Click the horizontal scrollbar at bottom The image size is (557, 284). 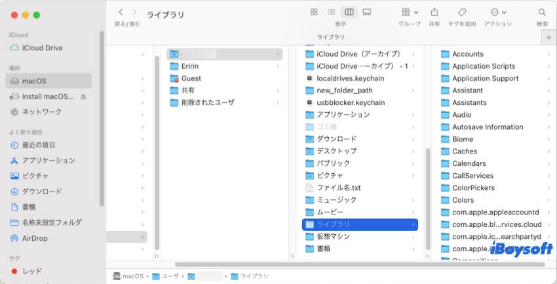pyautogui.click(x=295, y=264)
